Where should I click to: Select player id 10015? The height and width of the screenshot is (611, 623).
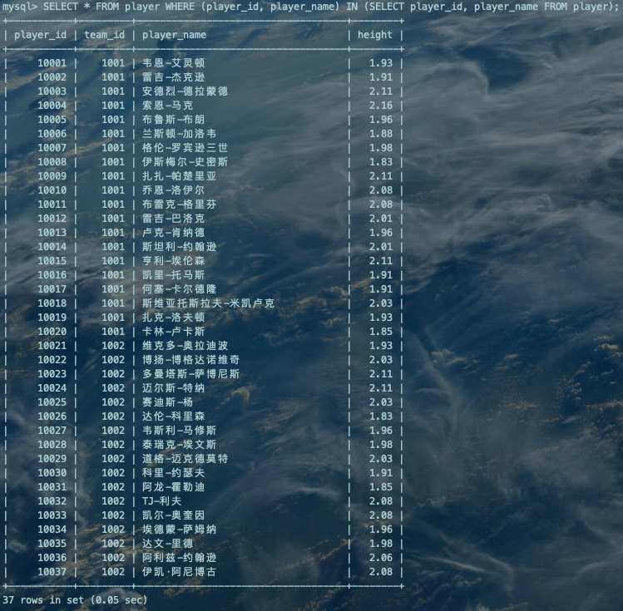52,261
